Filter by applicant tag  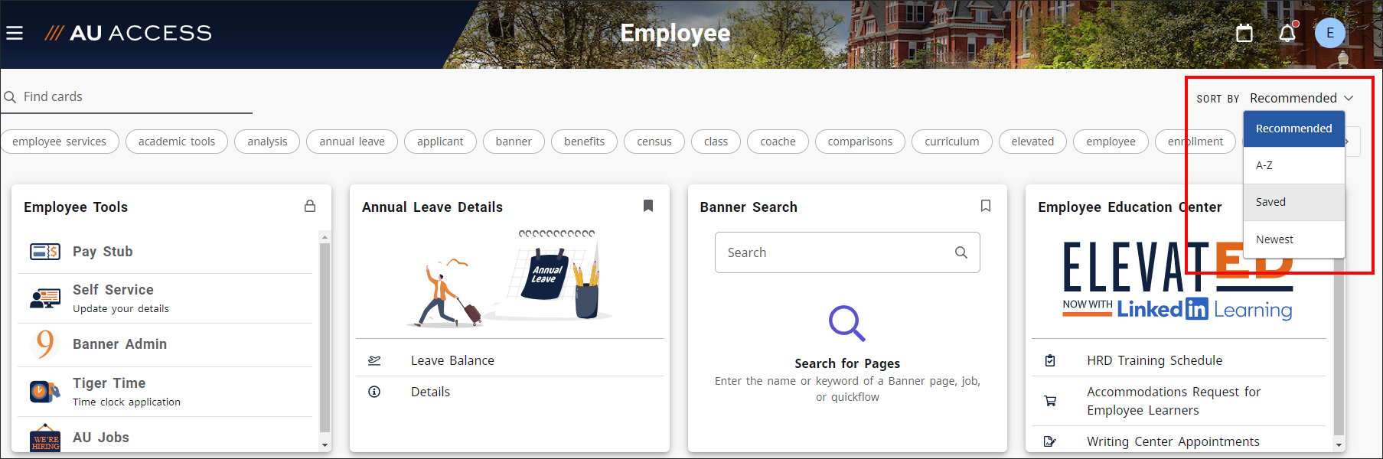click(440, 142)
